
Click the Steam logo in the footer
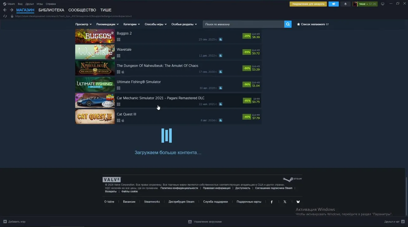292,179
